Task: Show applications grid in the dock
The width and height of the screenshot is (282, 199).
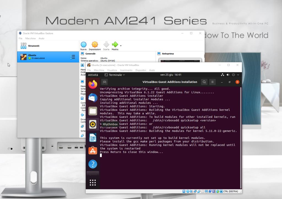Action: pos(93,182)
